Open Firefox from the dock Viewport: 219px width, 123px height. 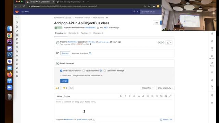10,74
